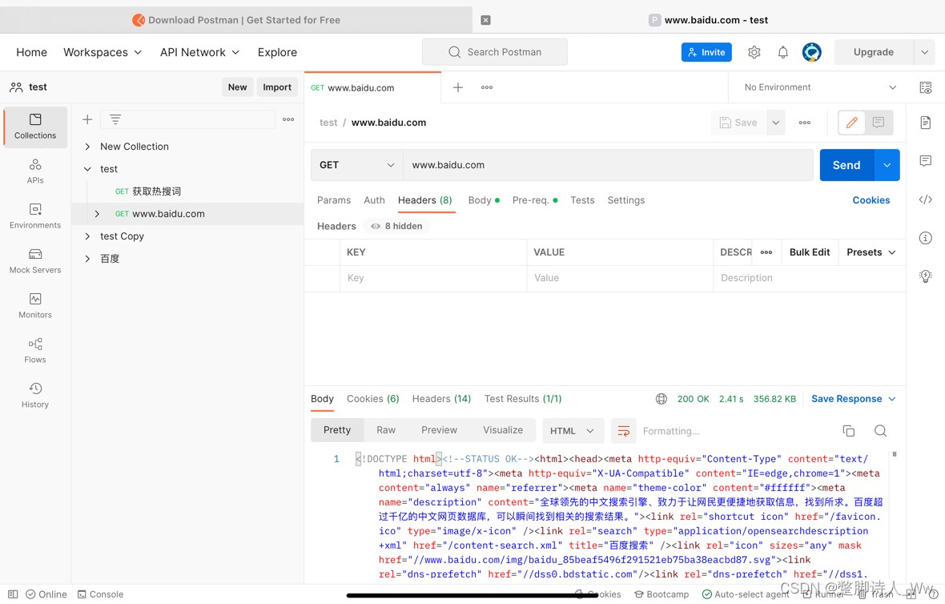Copy response body with copy icon
This screenshot has width=945, height=604.
849,431
